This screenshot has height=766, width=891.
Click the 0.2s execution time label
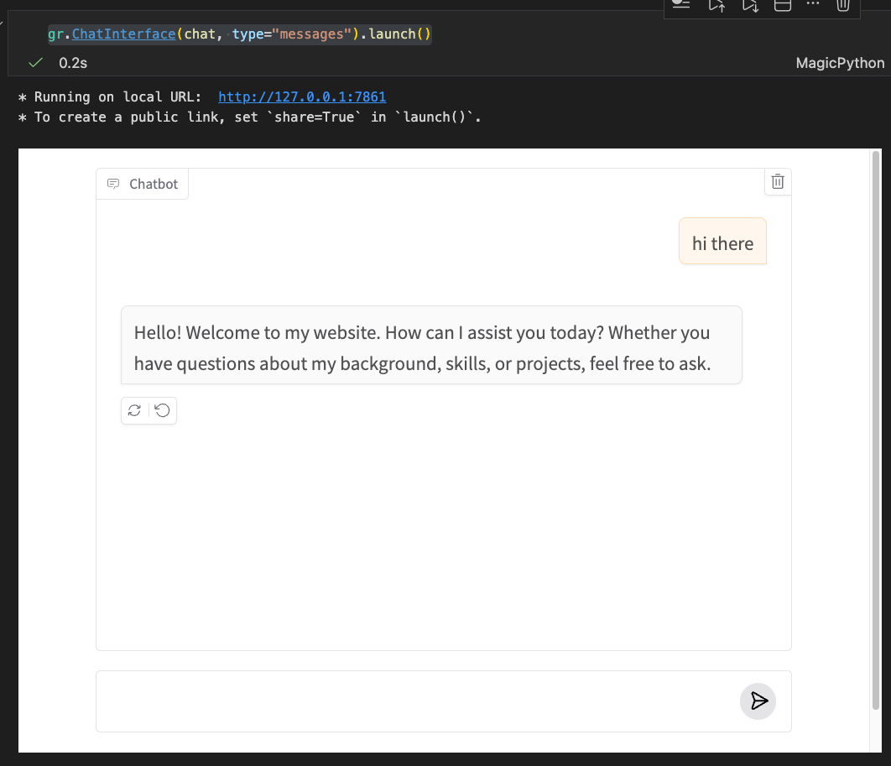pyautogui.click(x=73, y=63)
